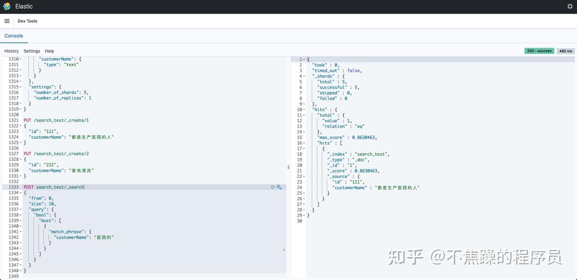Click "_score" : 0.8630463 in response
Image resolution: width=577 pixels, height=280 pixels.
point(353,171)
